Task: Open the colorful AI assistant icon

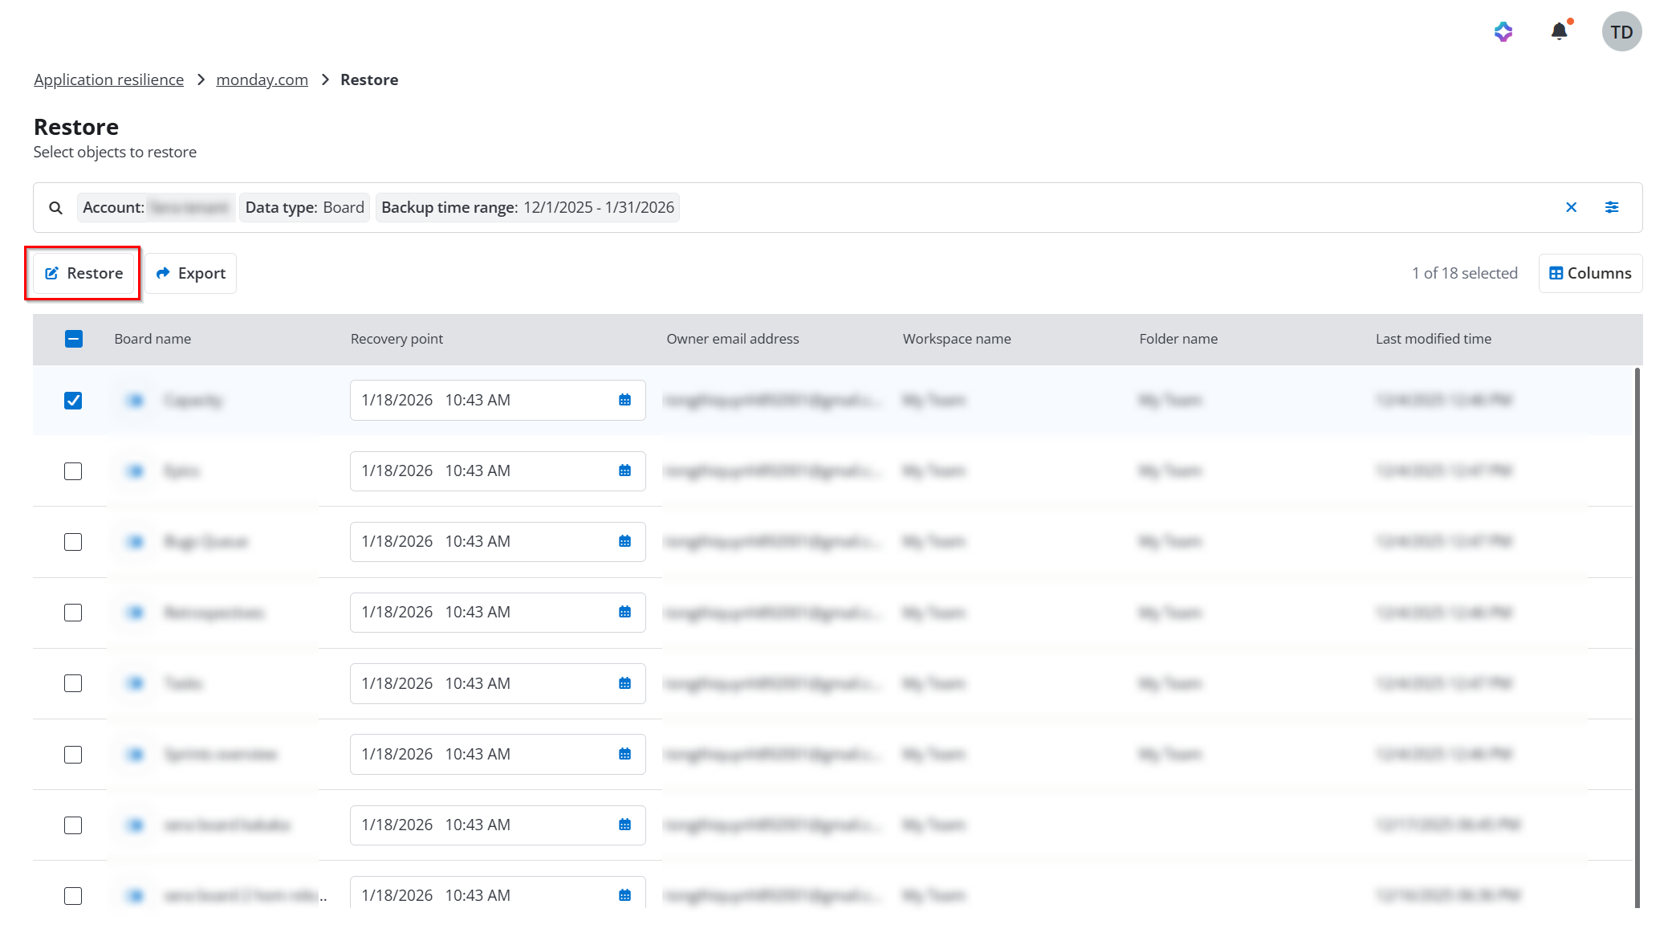Action: point(1503,31)
